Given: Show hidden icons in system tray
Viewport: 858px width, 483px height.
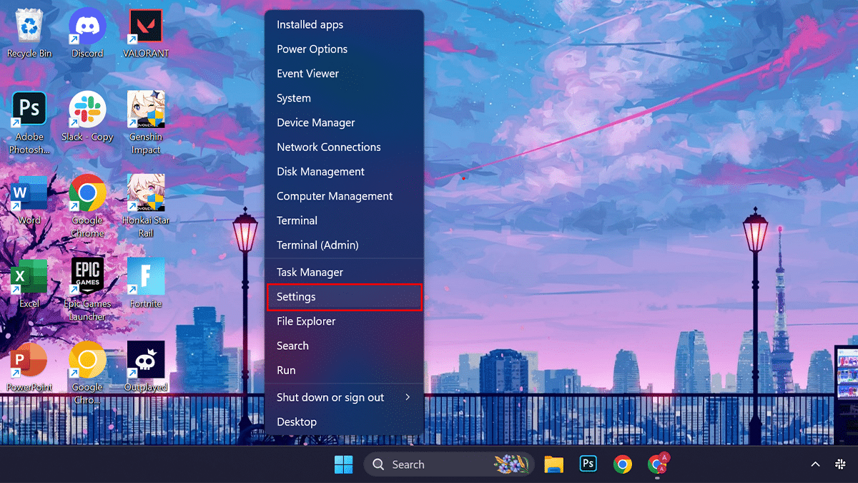Looking at the screenshot, I should (x=815, y=464).
